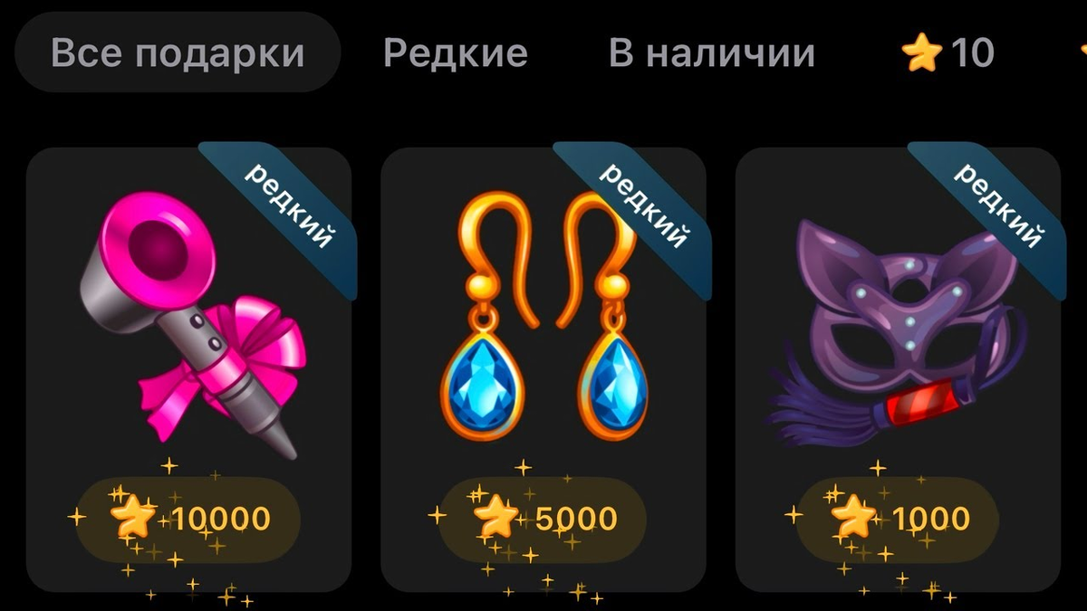Click the star in the 10000 price
This screenshot has height=611, width=1087.
pyautogui.click(x=133, y=518)
